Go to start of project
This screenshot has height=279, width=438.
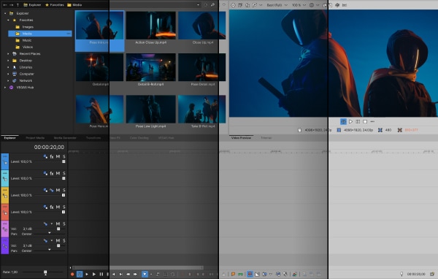tap(114, 275)
